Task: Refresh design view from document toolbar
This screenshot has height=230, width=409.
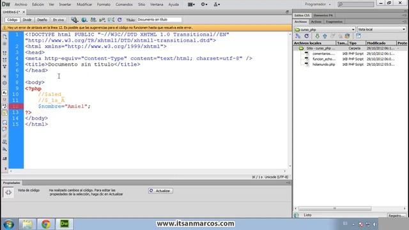Action: pyautogui.click(x=120, y=20)
